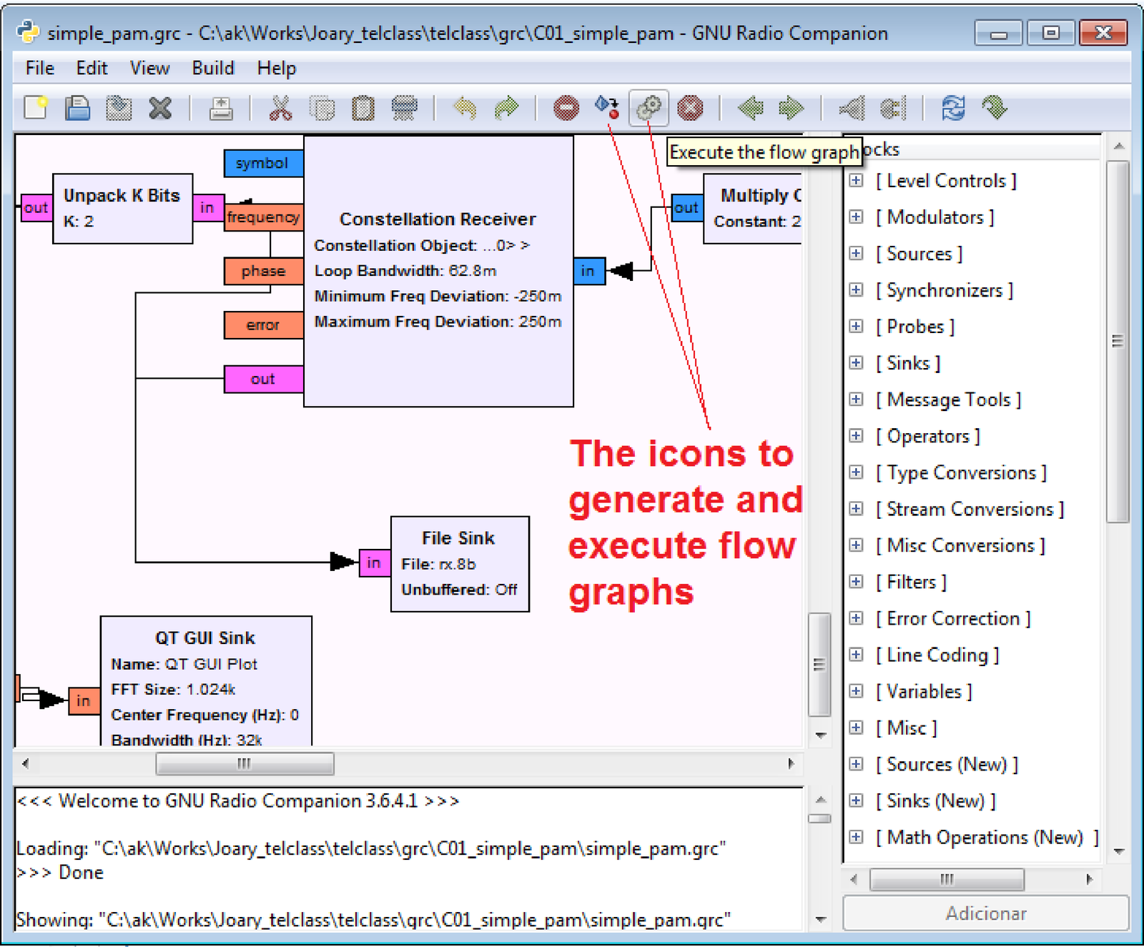
Task: Execute the flow graph
Action: 649,108
